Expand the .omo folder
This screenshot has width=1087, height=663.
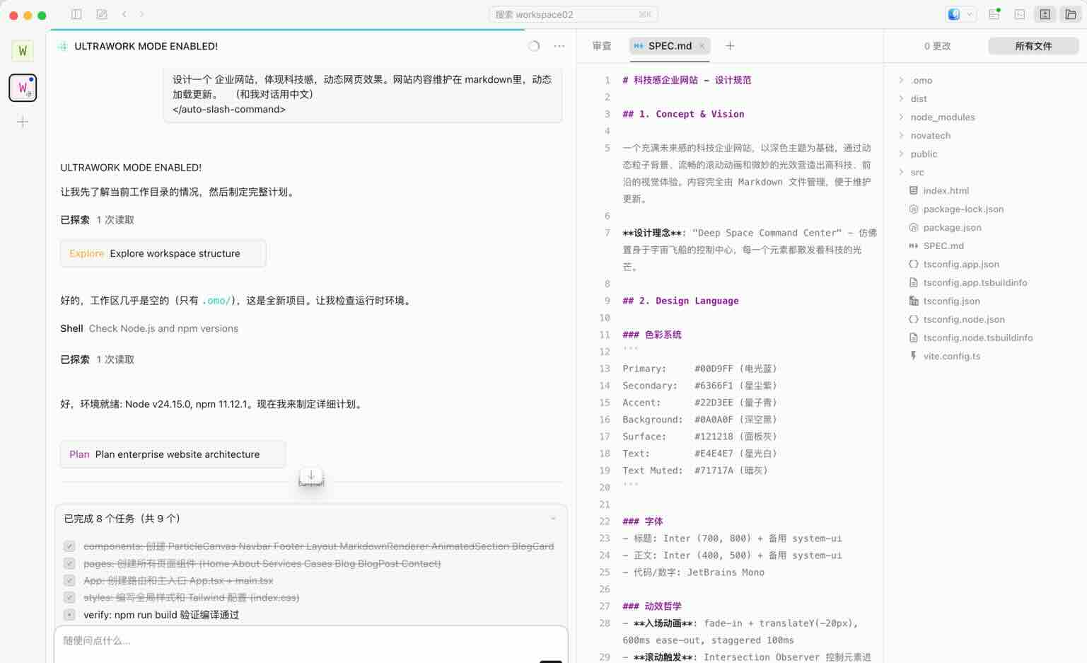[x=901, y=80]
